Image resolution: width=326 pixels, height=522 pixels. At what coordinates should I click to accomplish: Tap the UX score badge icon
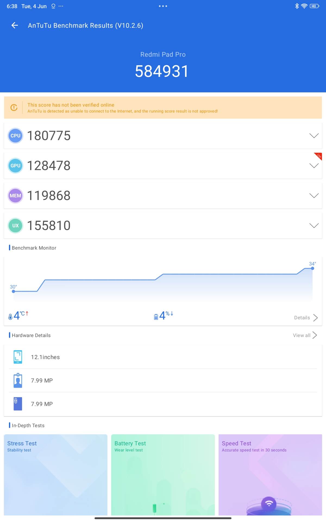click(x=15, y=225)
